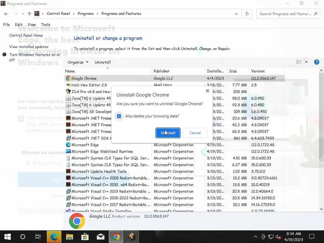Image resolution: width=324 pixels, height=243 pixels.
Task: Sort list by the Name column header
Action: tap(108, 71)
